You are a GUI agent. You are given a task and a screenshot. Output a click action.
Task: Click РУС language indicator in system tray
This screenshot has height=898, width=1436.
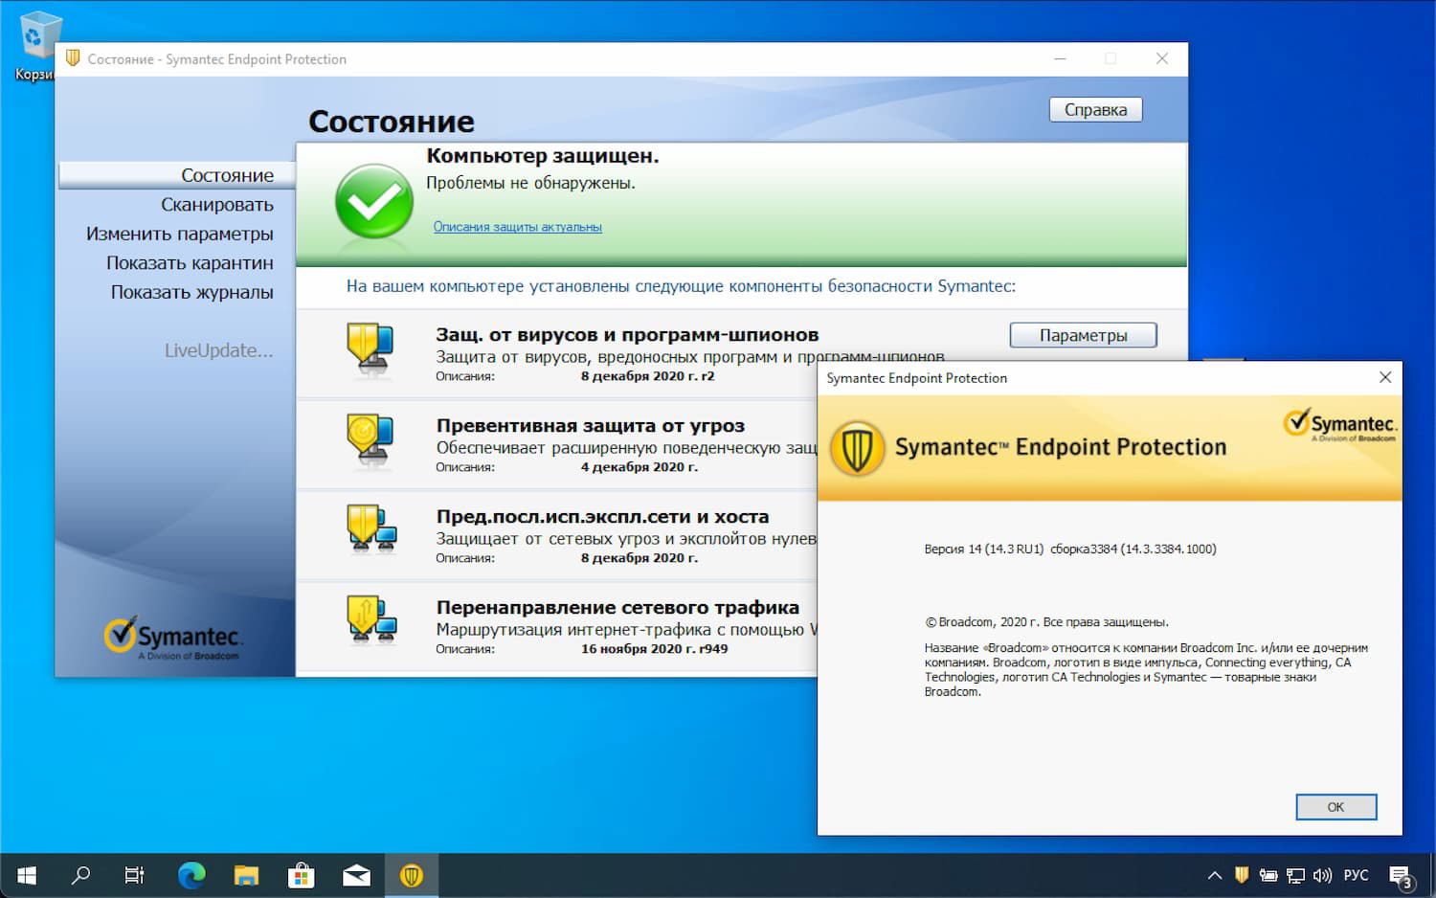pyautogui.click(x=1356, y=874)
